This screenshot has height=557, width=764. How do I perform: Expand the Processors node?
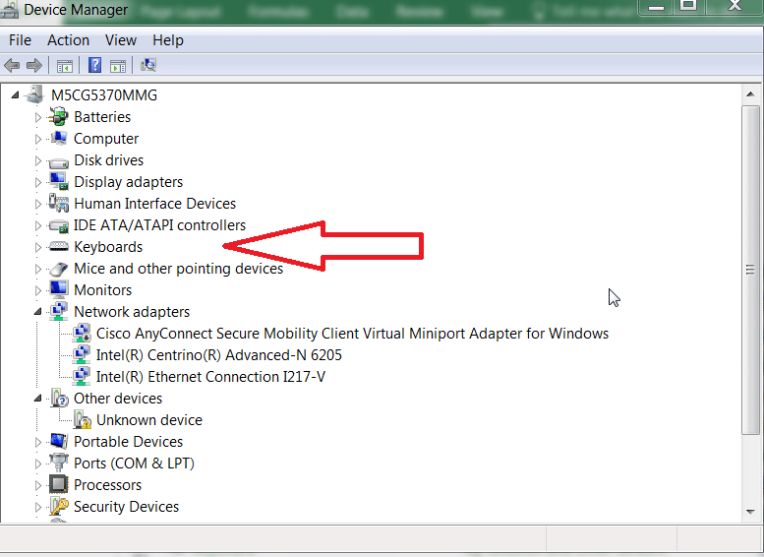point(38,485)
